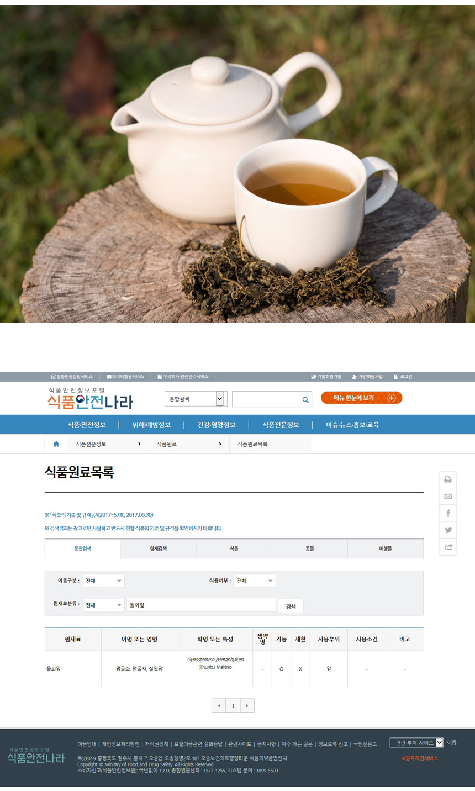
Task: Click the 로그인 lock icon link
Action: pyautogui.click(x=403, y=377)
